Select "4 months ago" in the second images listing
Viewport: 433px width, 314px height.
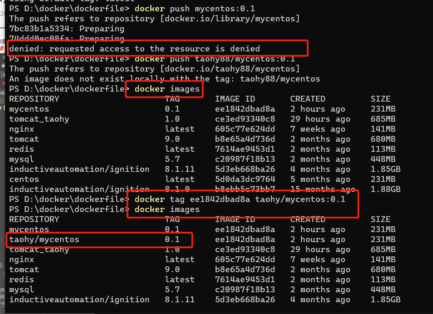point(320,300)
